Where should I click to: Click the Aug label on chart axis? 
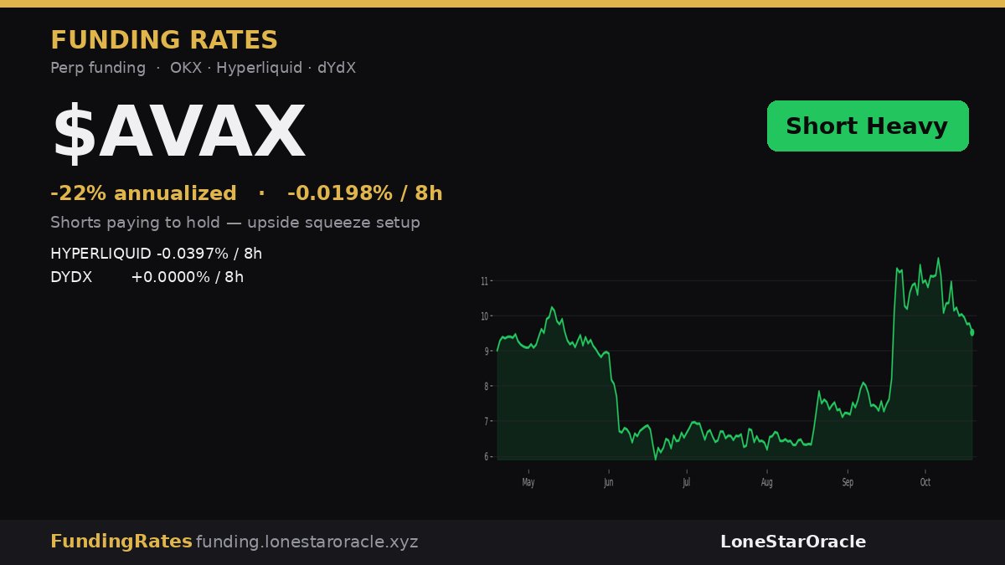tap(766, 482)
